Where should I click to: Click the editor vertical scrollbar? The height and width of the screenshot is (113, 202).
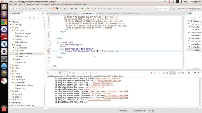pos(183,42)
